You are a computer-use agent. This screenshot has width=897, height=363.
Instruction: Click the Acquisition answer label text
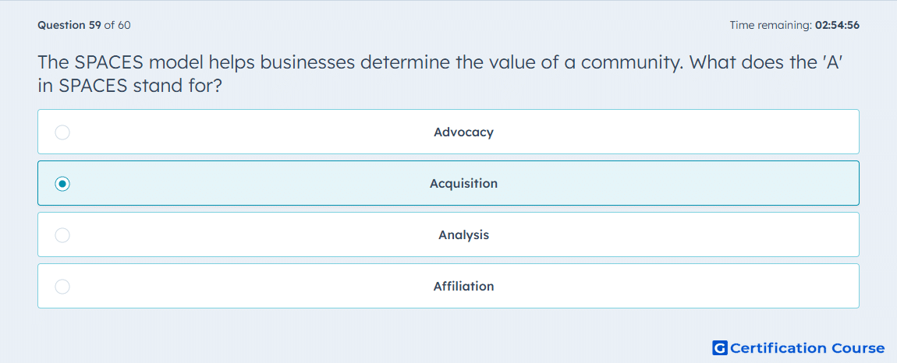click(463, 184)
